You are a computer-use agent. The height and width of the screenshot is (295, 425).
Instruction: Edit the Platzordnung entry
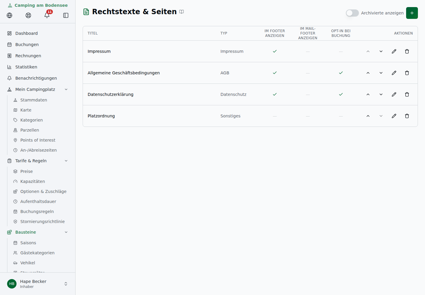point(394,116)
